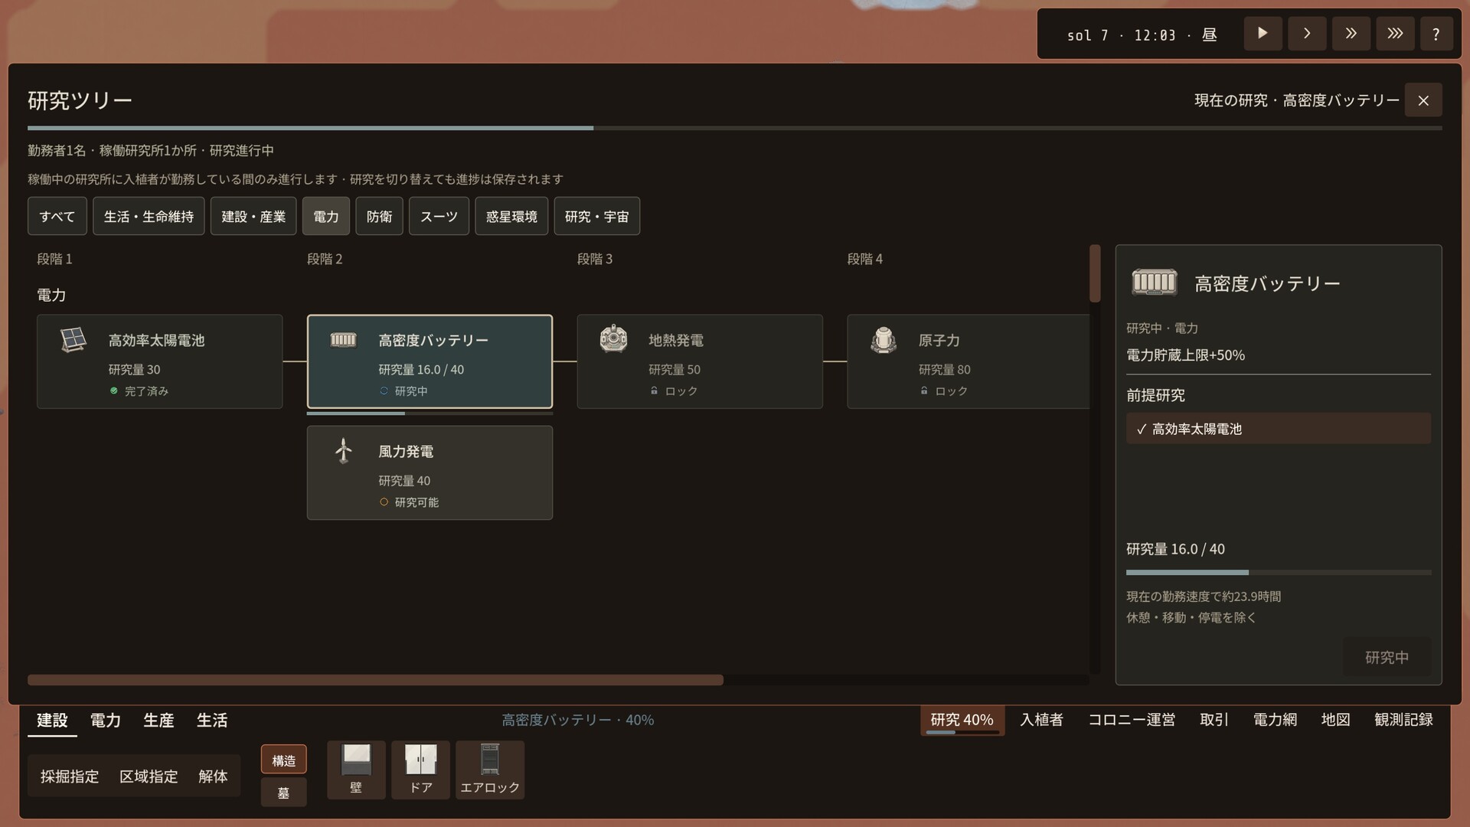Open the 建設 build tab

pyautogui.click(x=52, y=721)
